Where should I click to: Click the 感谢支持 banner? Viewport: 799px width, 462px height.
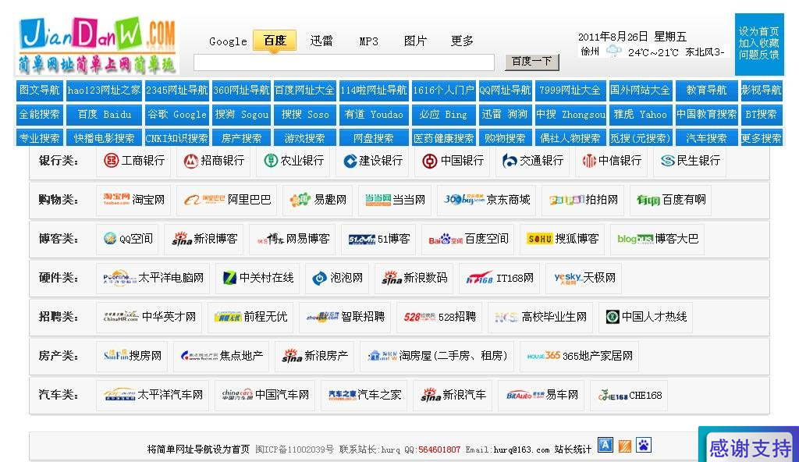click(749, 445)
